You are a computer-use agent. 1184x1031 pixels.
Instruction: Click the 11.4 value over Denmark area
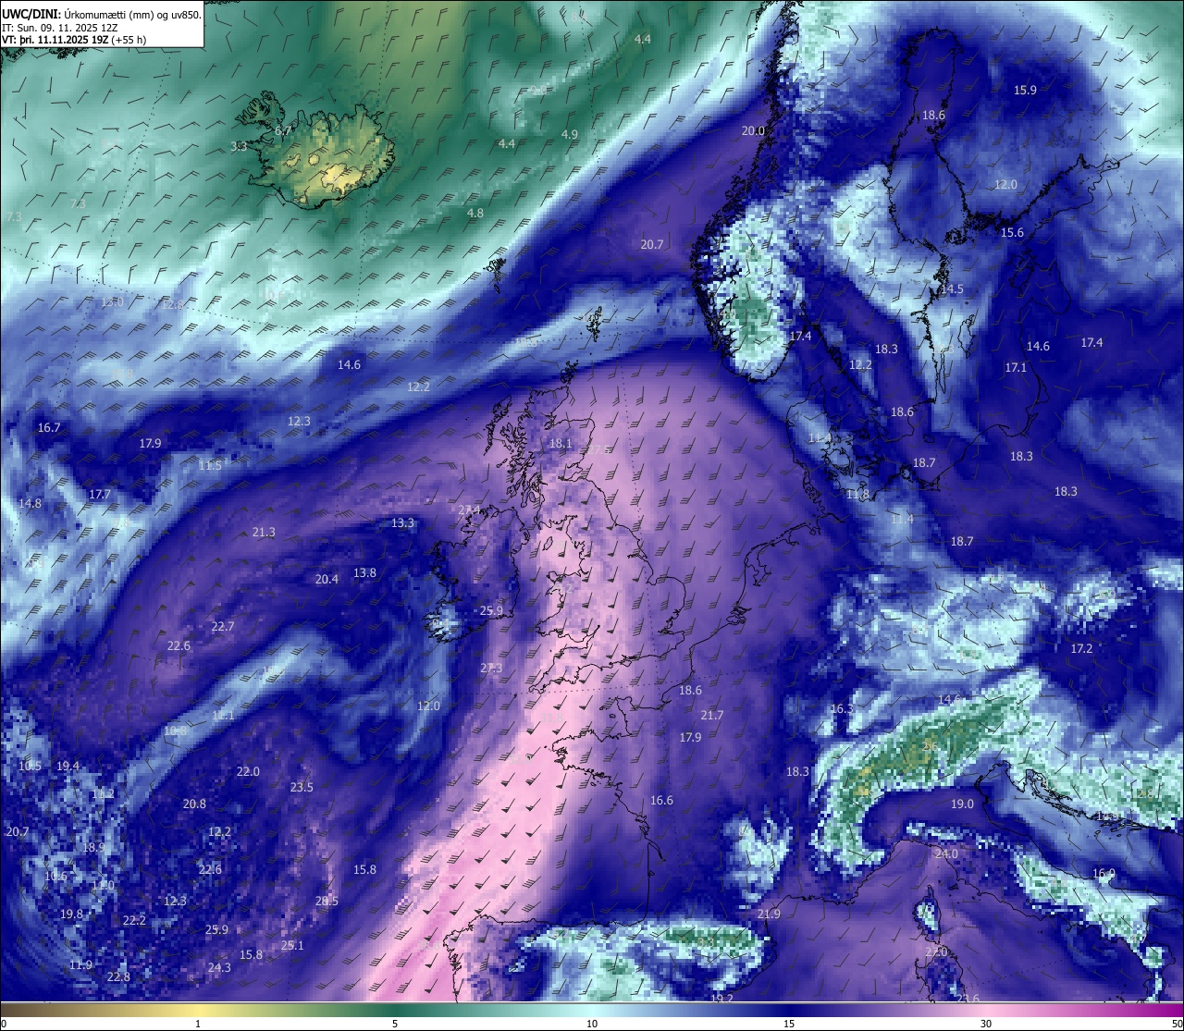point(901,519)
